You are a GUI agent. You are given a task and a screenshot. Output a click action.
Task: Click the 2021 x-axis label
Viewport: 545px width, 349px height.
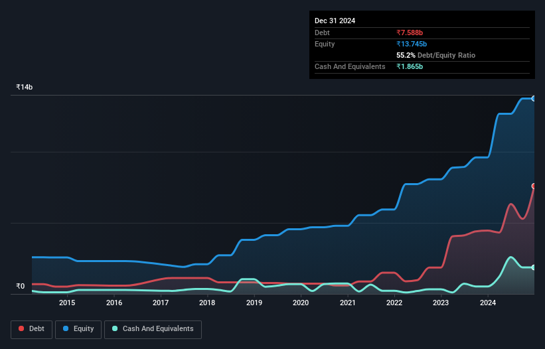(348, 303)
